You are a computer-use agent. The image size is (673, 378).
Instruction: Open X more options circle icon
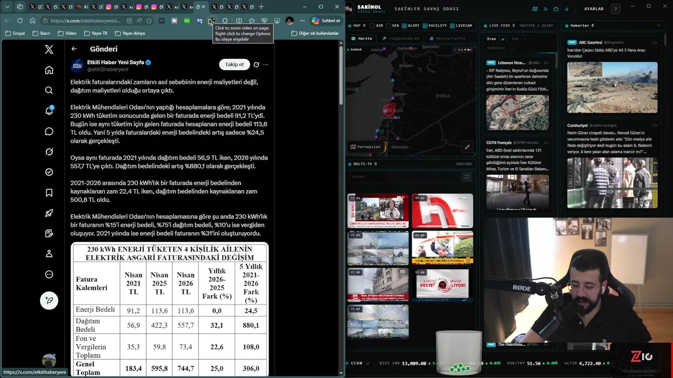pyautogui.click(x=49, y=274)
